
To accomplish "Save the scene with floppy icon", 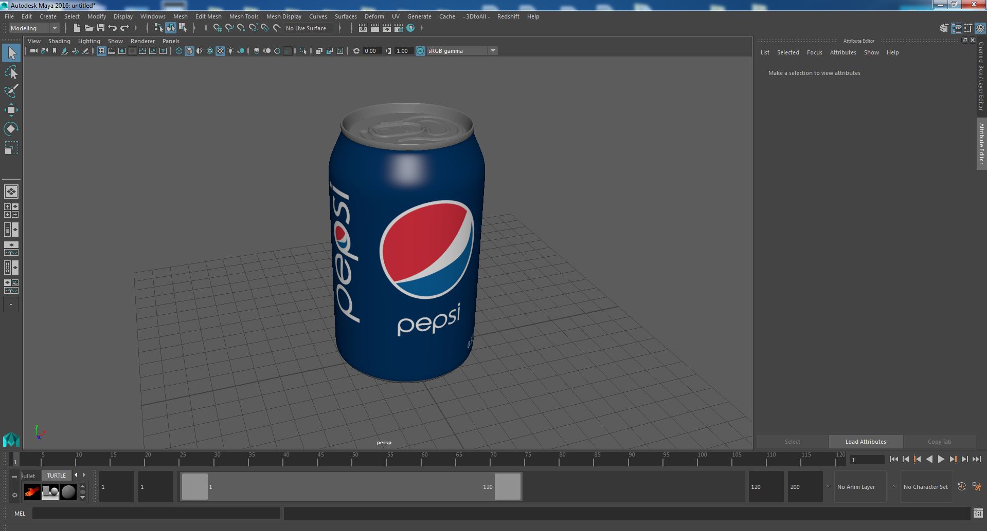I will pyautogui.click(x=101, y=28).
